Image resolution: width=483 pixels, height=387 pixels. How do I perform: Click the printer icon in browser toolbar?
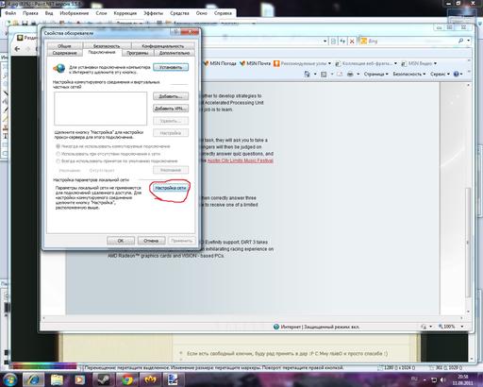tap(350, 74)
